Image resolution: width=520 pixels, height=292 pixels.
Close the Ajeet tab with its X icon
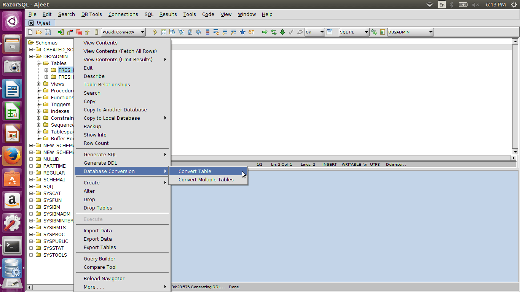pyautogui.click(x=31, y=23)
